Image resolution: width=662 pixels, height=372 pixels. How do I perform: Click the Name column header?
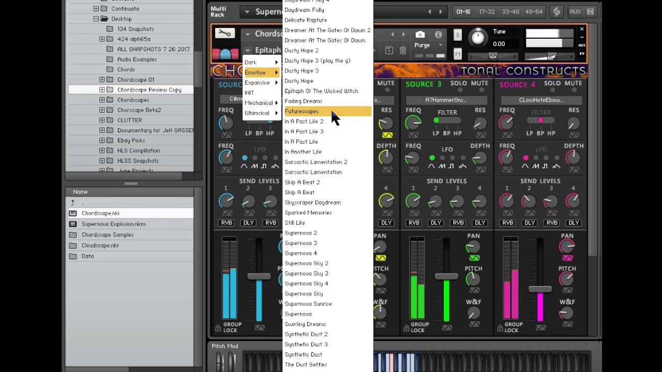(129, 192)
